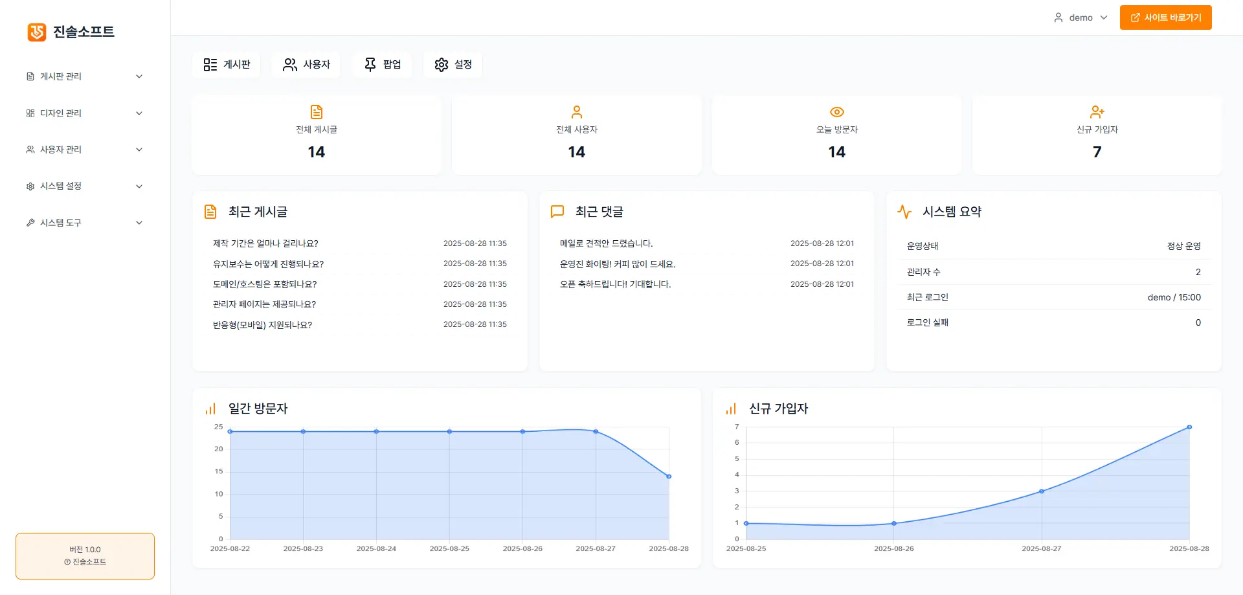The image size is (1243, 595).
Task: Expand the 게시판 관리 sidebar section
Action: click(x=85, y=76)
